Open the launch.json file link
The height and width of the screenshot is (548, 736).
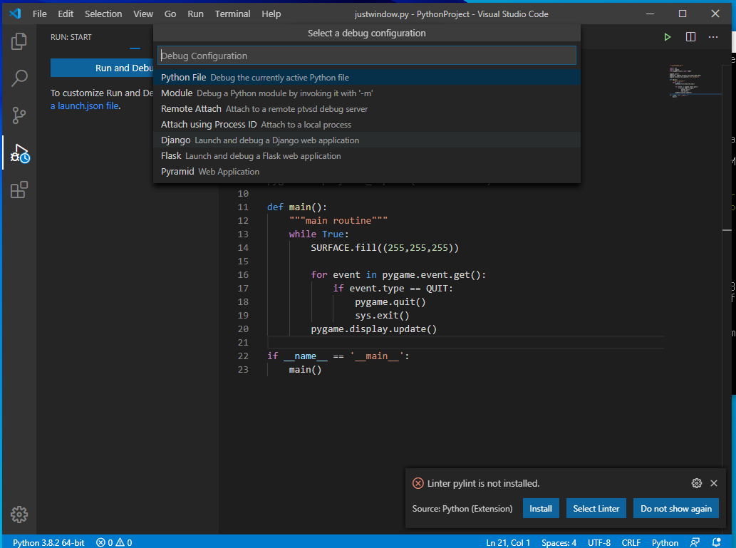click(85, 105)
